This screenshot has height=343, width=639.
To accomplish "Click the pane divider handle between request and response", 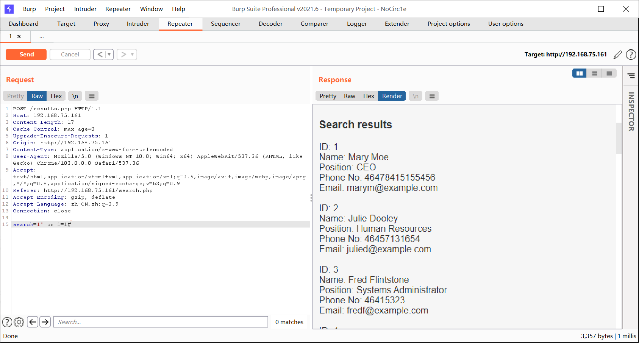I will [x=311, y=198].
